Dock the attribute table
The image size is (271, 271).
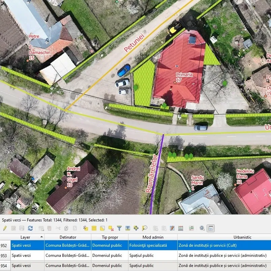[211, 228]
